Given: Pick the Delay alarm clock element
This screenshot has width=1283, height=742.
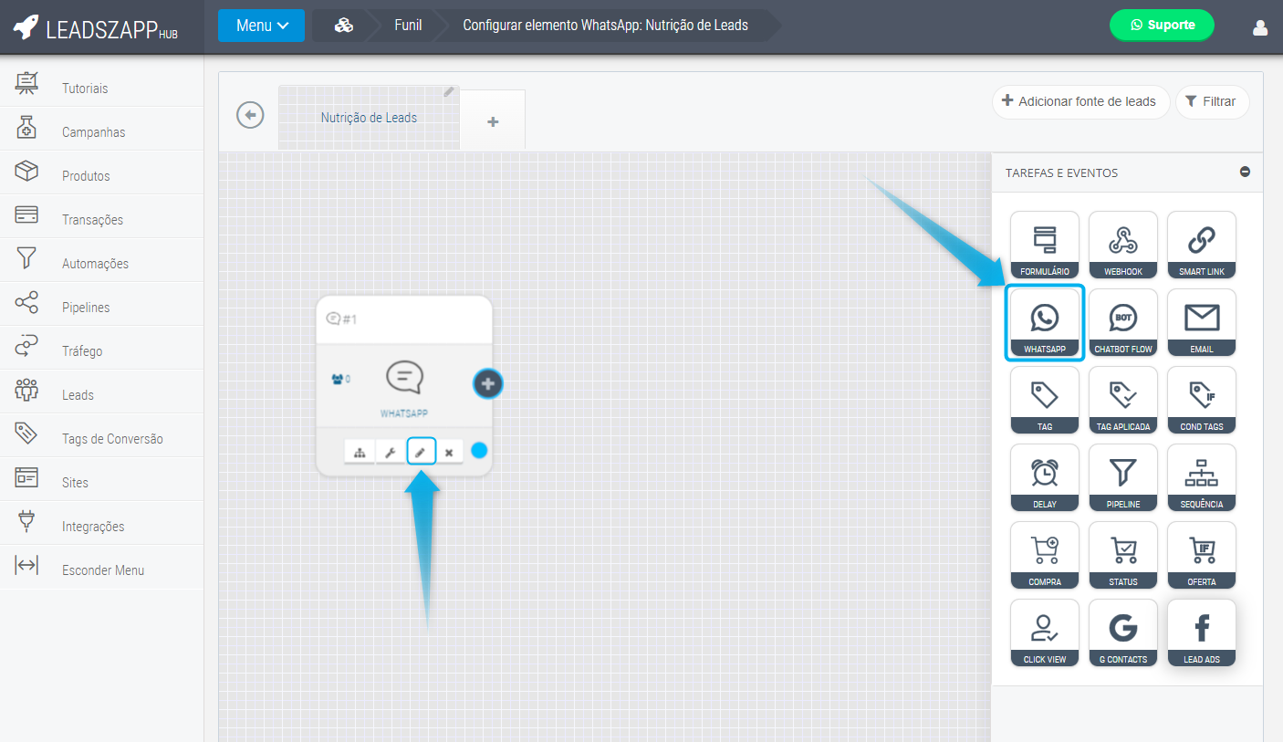Looking at the screenshot, I should tap(1044, 478).
